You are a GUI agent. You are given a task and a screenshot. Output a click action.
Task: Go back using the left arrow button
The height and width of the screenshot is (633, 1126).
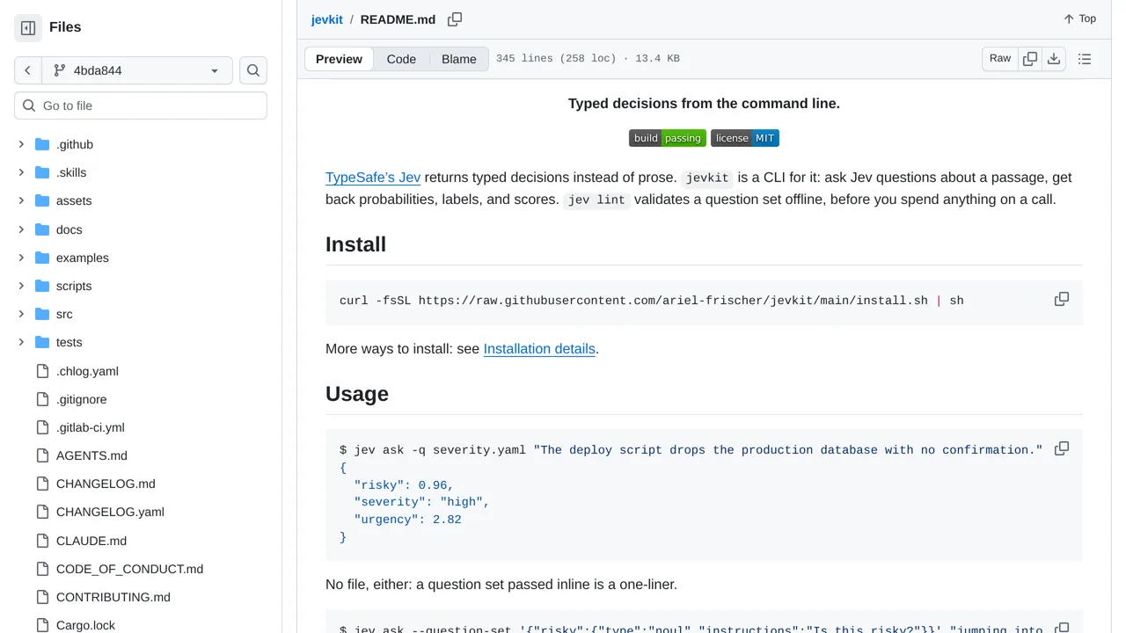coord(28,70)
